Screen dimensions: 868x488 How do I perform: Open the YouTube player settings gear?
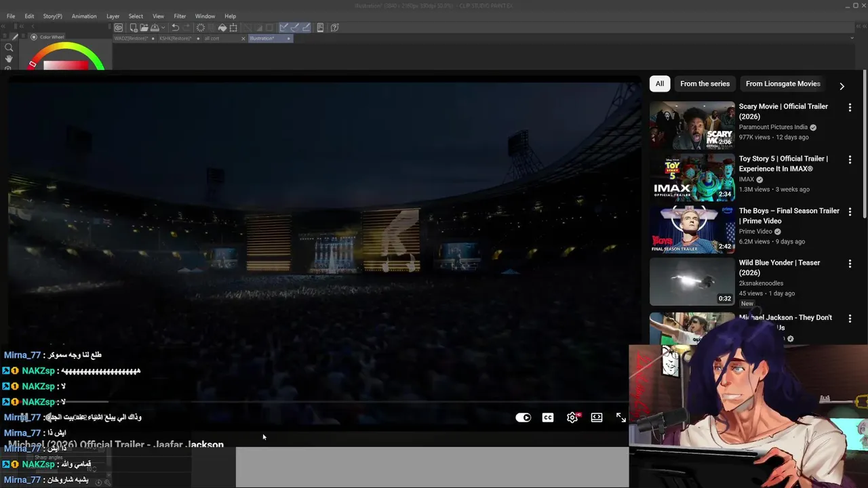click(572, 418)
